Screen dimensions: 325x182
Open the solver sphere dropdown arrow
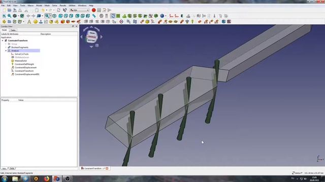tap(166, 16)
